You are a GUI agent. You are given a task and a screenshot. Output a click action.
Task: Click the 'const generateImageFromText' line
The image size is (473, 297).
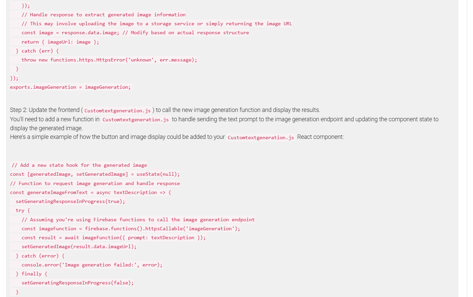[90, 192]
